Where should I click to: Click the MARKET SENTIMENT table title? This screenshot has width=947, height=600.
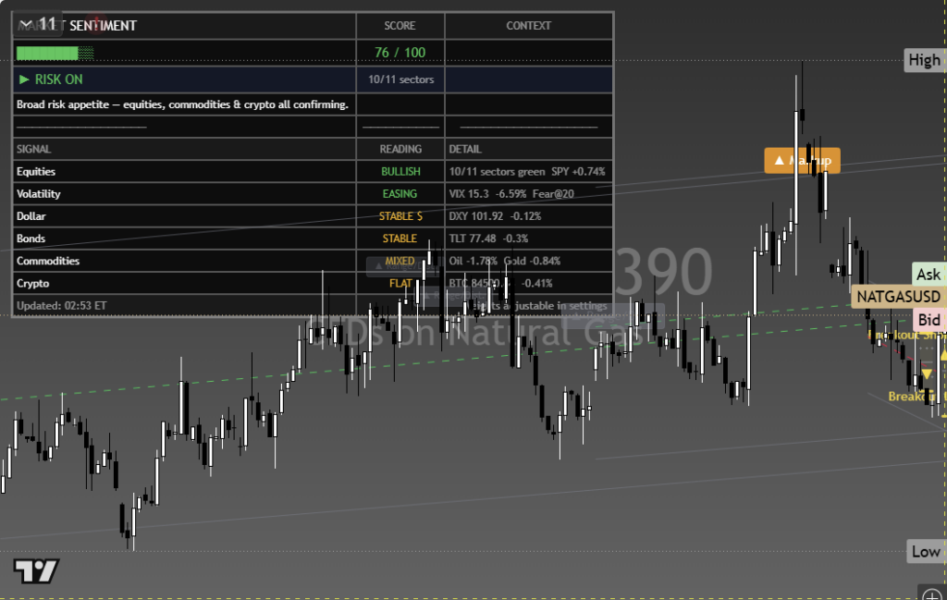77,25
